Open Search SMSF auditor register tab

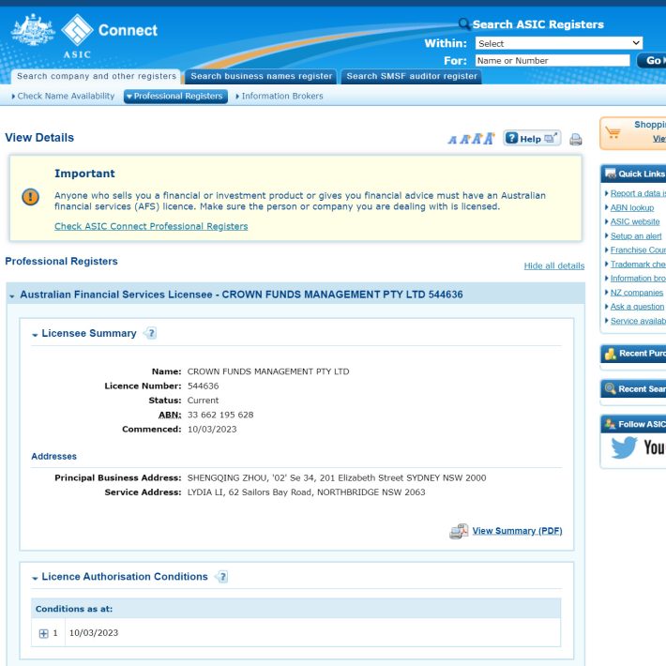click(x=412, y=76)
